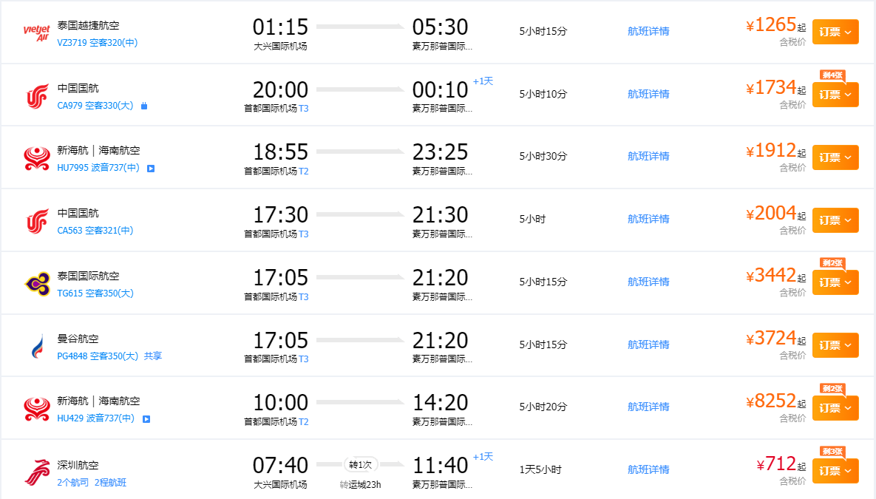Click the Hainan Airlines logo for HU7995

click(36, 157)
